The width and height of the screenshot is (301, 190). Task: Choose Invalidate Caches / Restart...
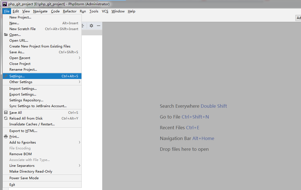pos(42,124)
